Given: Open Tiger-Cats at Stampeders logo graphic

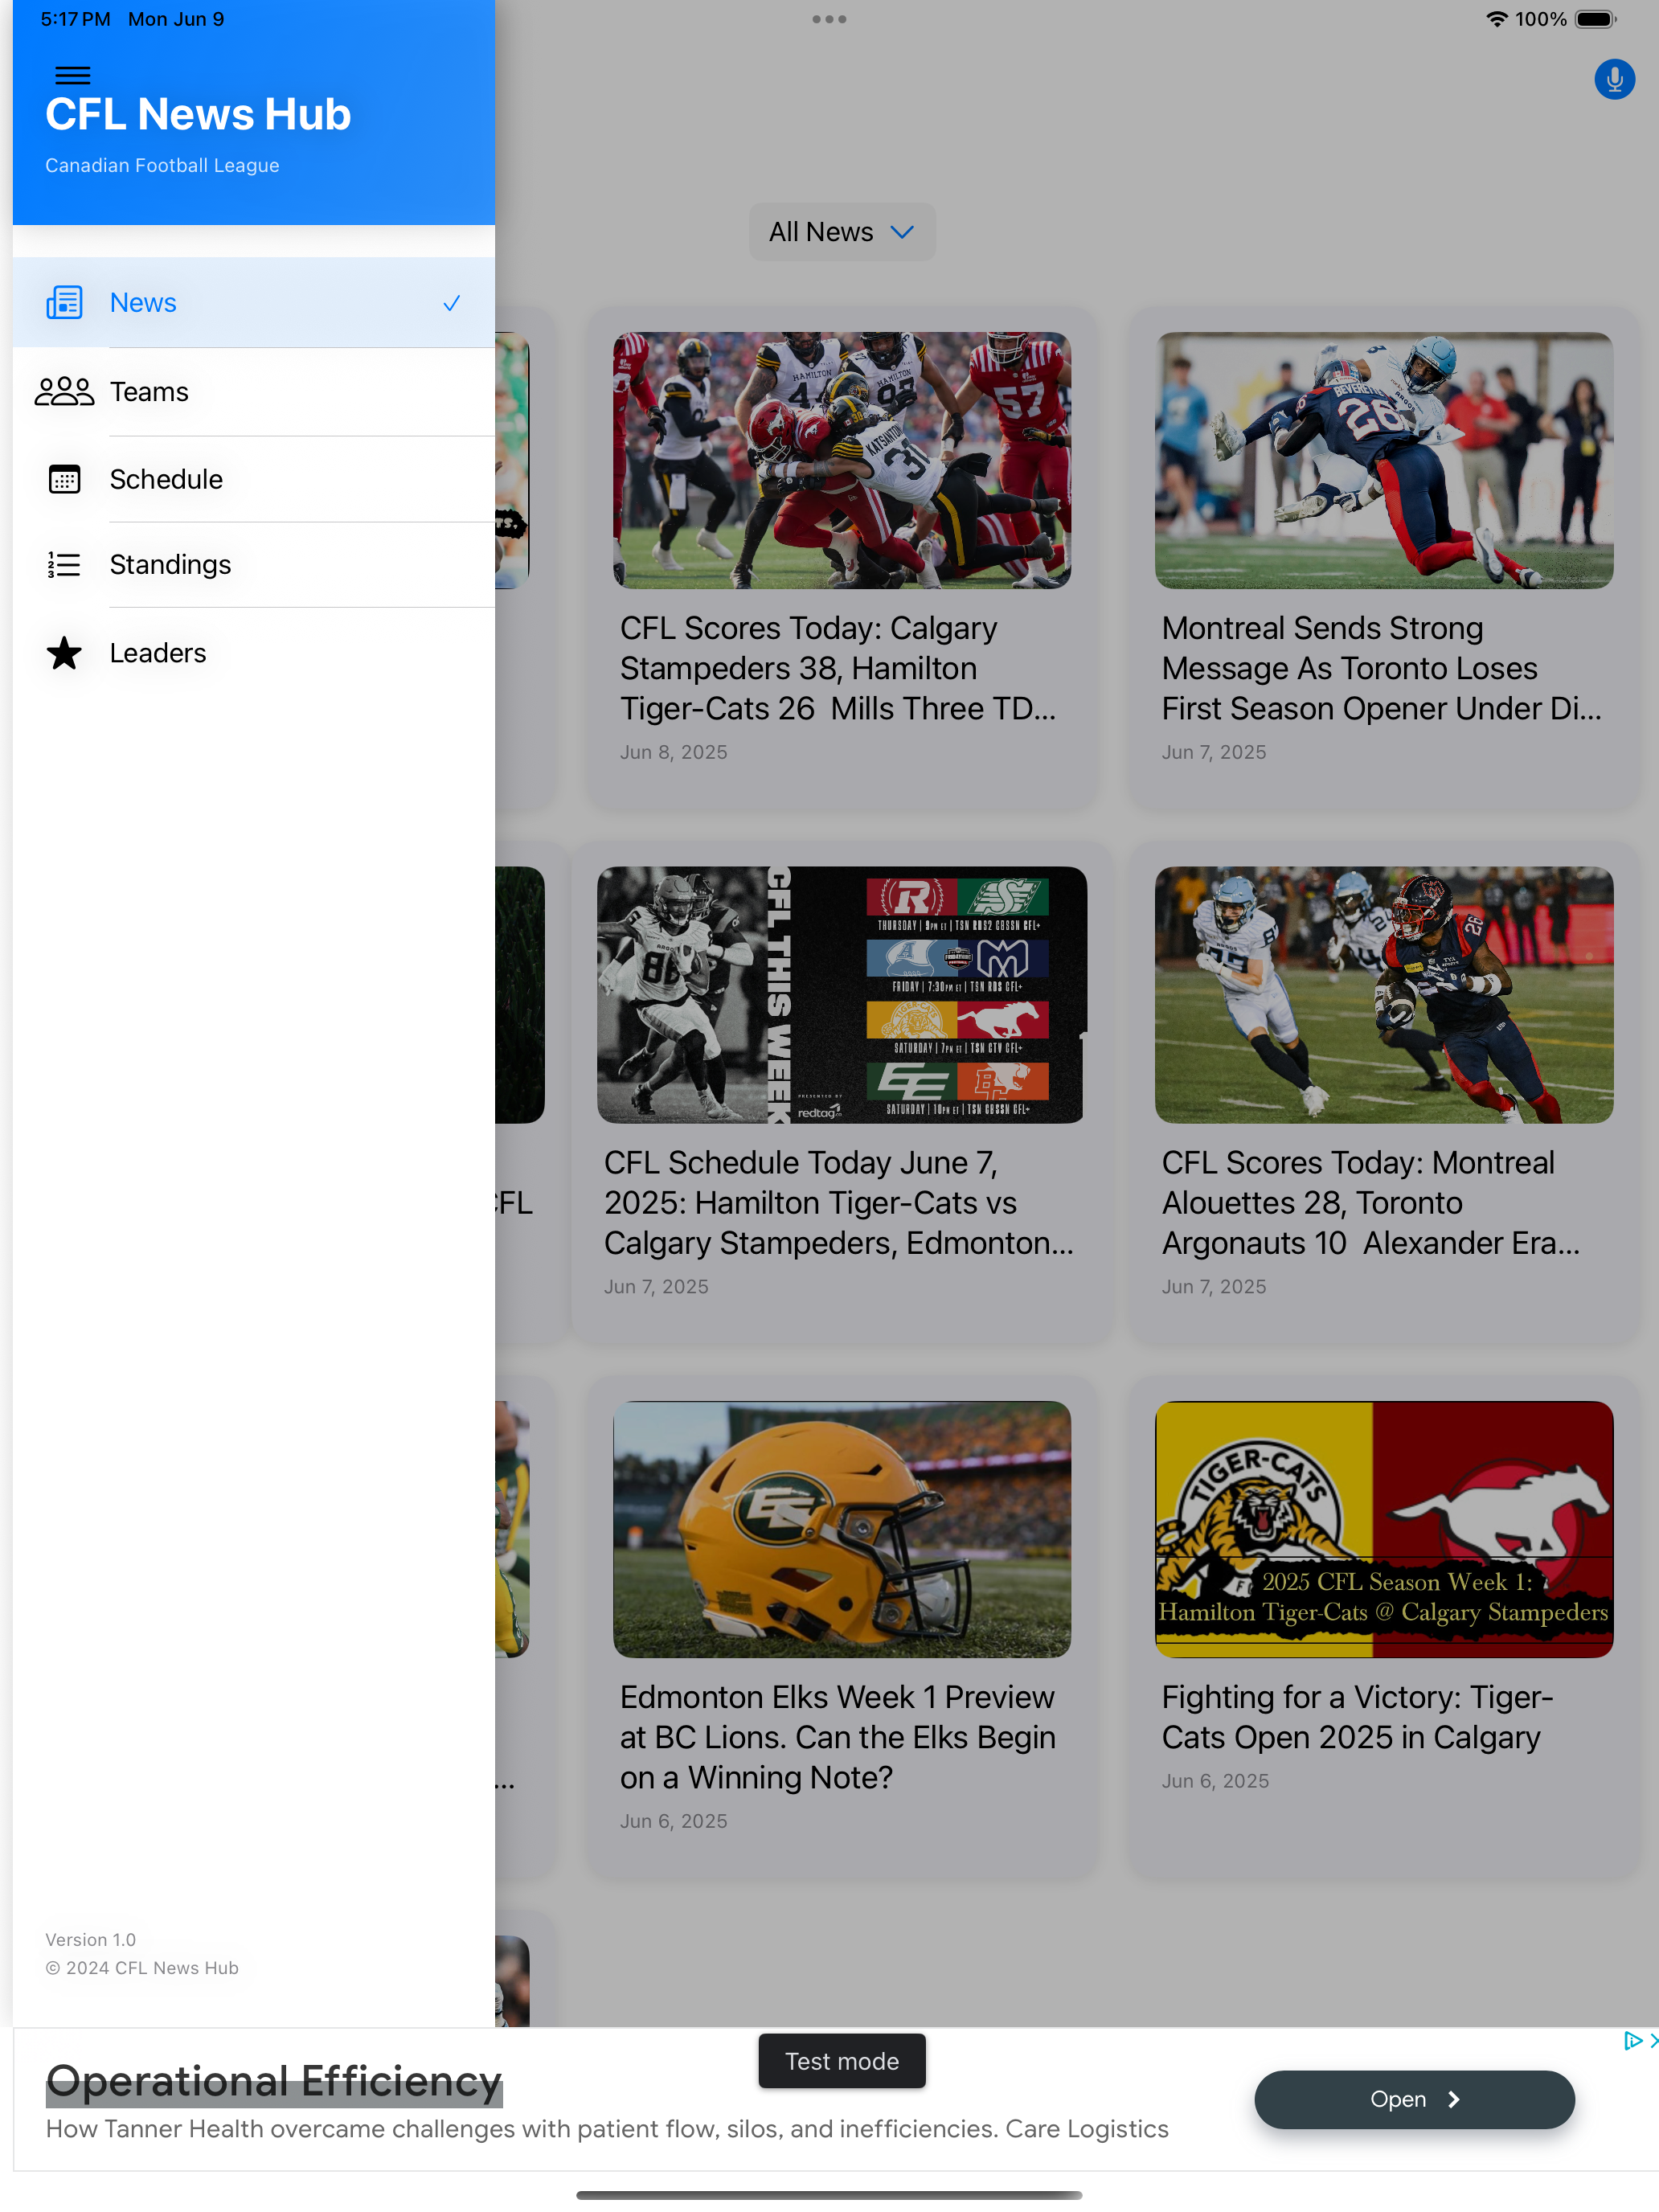Looking at the screenshot, I should tap(1384, 1529).
